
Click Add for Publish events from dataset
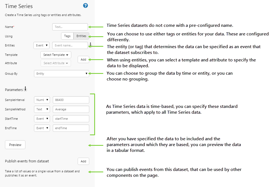point(83,161)
